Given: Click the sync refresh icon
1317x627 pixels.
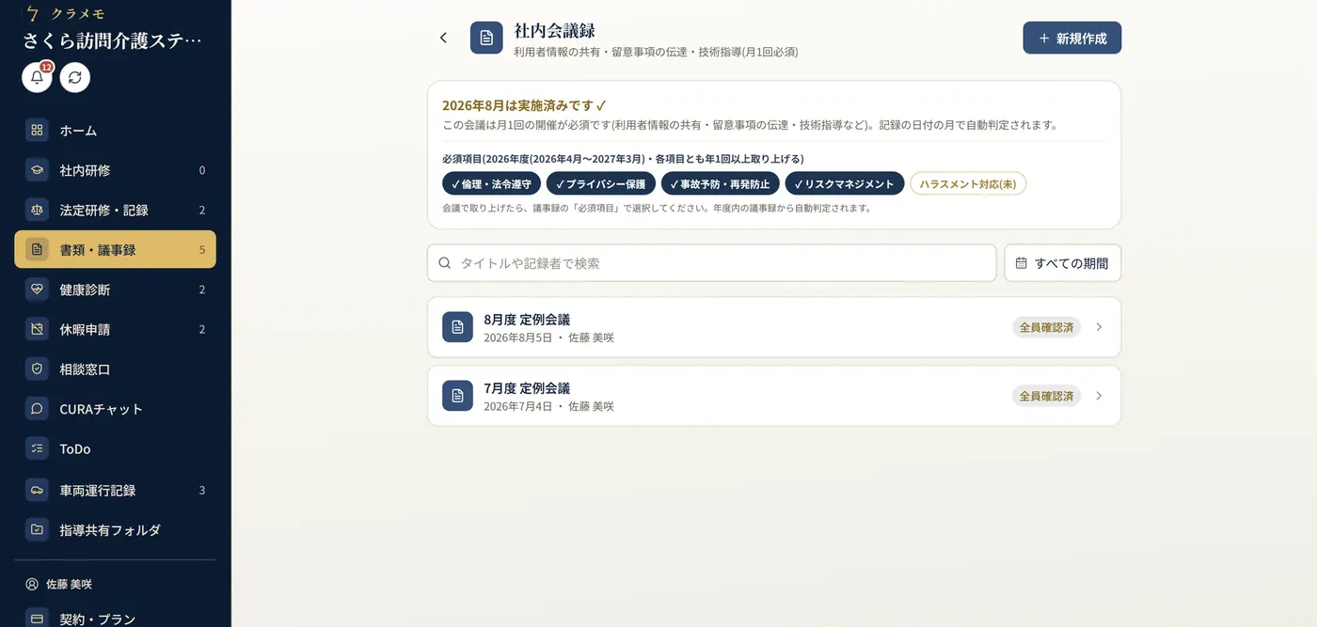Looking at the screenshot, I should click(75, 77).
